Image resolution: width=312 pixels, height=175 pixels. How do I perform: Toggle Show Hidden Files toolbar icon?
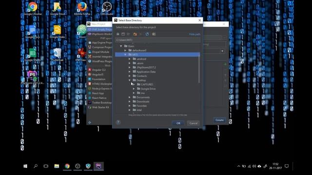click(154, 34)
